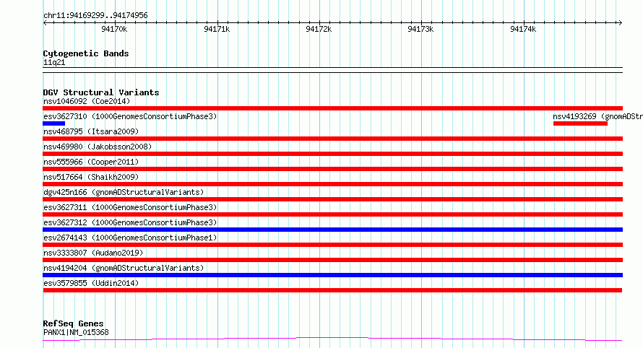Screen dimensions: 643x348
Task: Select the red bar under dgv425n166
Action: pyautogui.click(x=332, y=199)
